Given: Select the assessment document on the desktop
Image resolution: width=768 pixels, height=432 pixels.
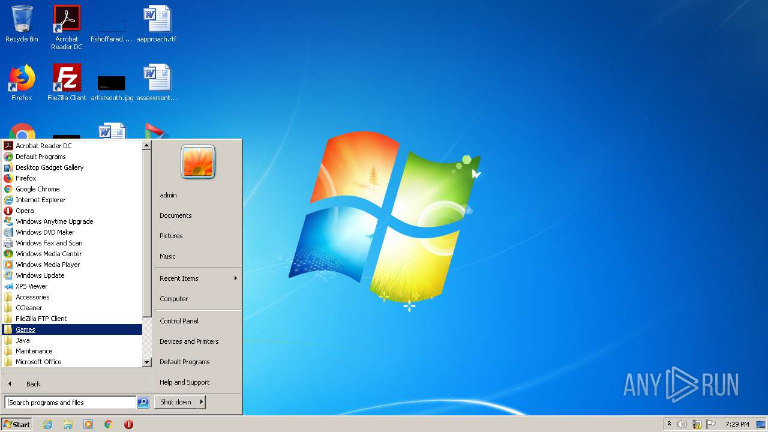Looking at the screenshot, I should [x=157, y=83].
